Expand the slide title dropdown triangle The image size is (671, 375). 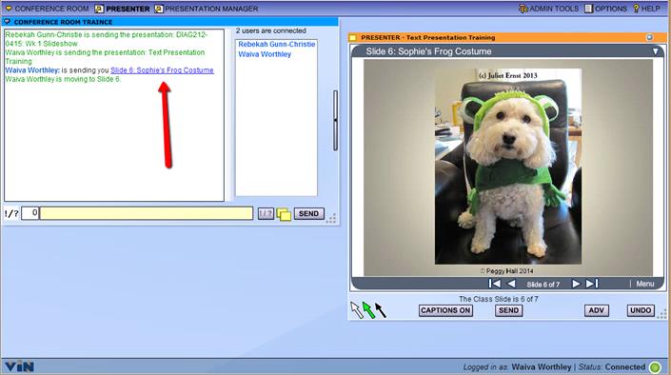tap(655, 51)
